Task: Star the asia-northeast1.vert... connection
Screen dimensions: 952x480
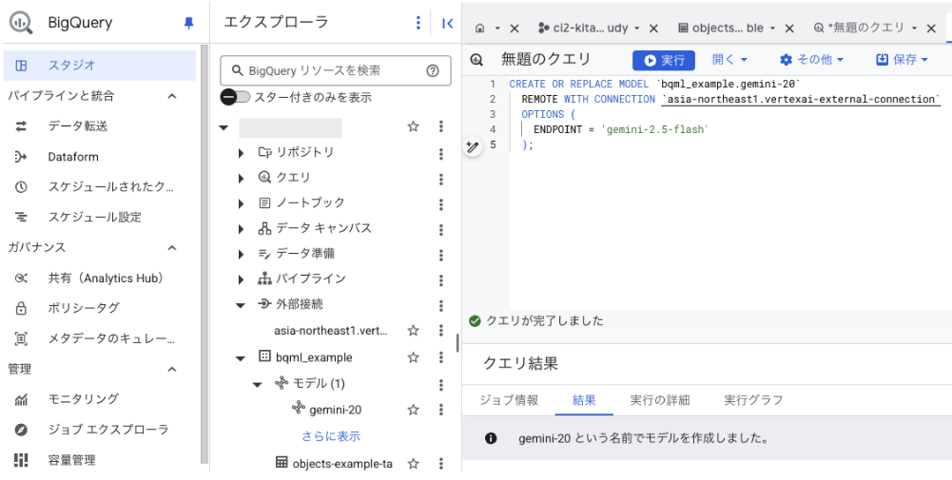Action: (414, 331)
